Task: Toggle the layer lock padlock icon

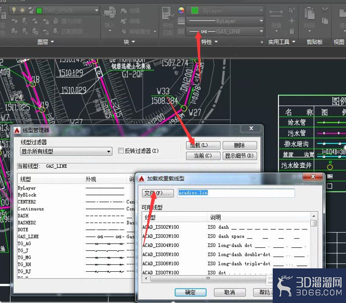Action: 31,10
